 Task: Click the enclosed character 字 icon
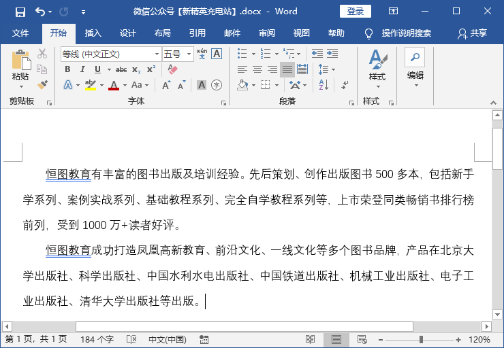(217, 85)
